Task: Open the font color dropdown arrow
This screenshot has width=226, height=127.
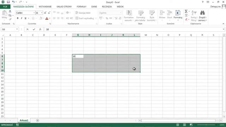Action: point(49,18)
